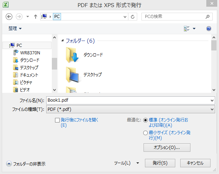Select ビデオ in the navigation tree
219x174 pixels.
pyautogui.click(x=25, y=90)
